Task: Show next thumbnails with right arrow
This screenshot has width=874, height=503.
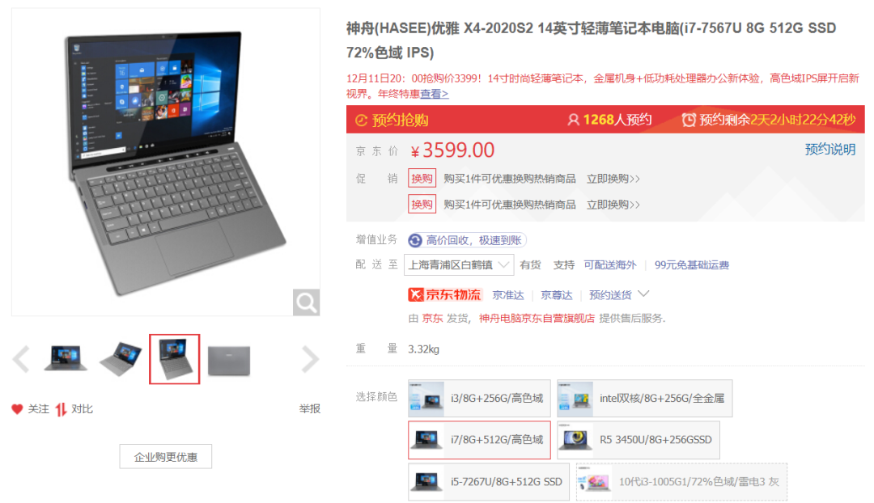Action: pos(310,359)
